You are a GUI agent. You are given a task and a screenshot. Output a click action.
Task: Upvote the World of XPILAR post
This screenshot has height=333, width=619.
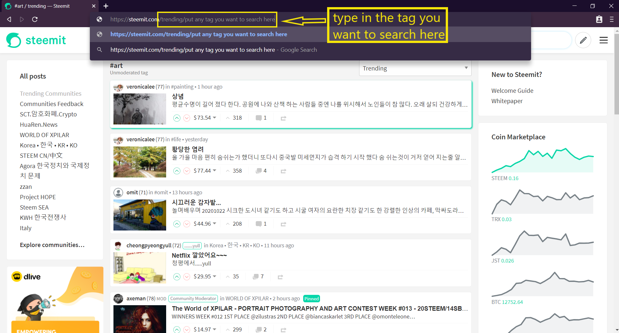pyautogui.click(x=177, y=329)
